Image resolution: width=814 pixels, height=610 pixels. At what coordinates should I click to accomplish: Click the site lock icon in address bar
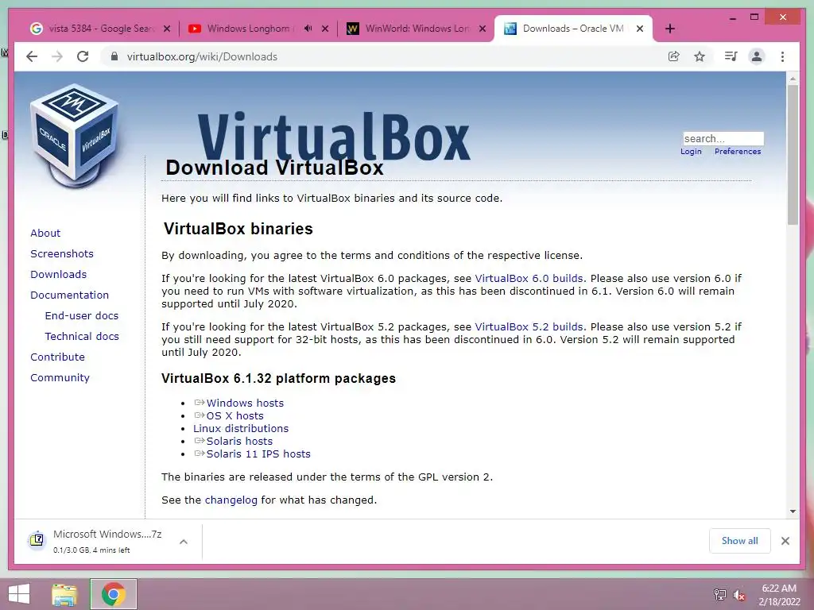(114, 56)
